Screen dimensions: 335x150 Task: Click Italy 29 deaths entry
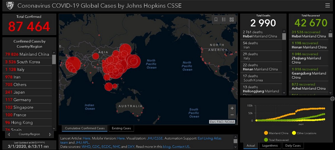262,56
